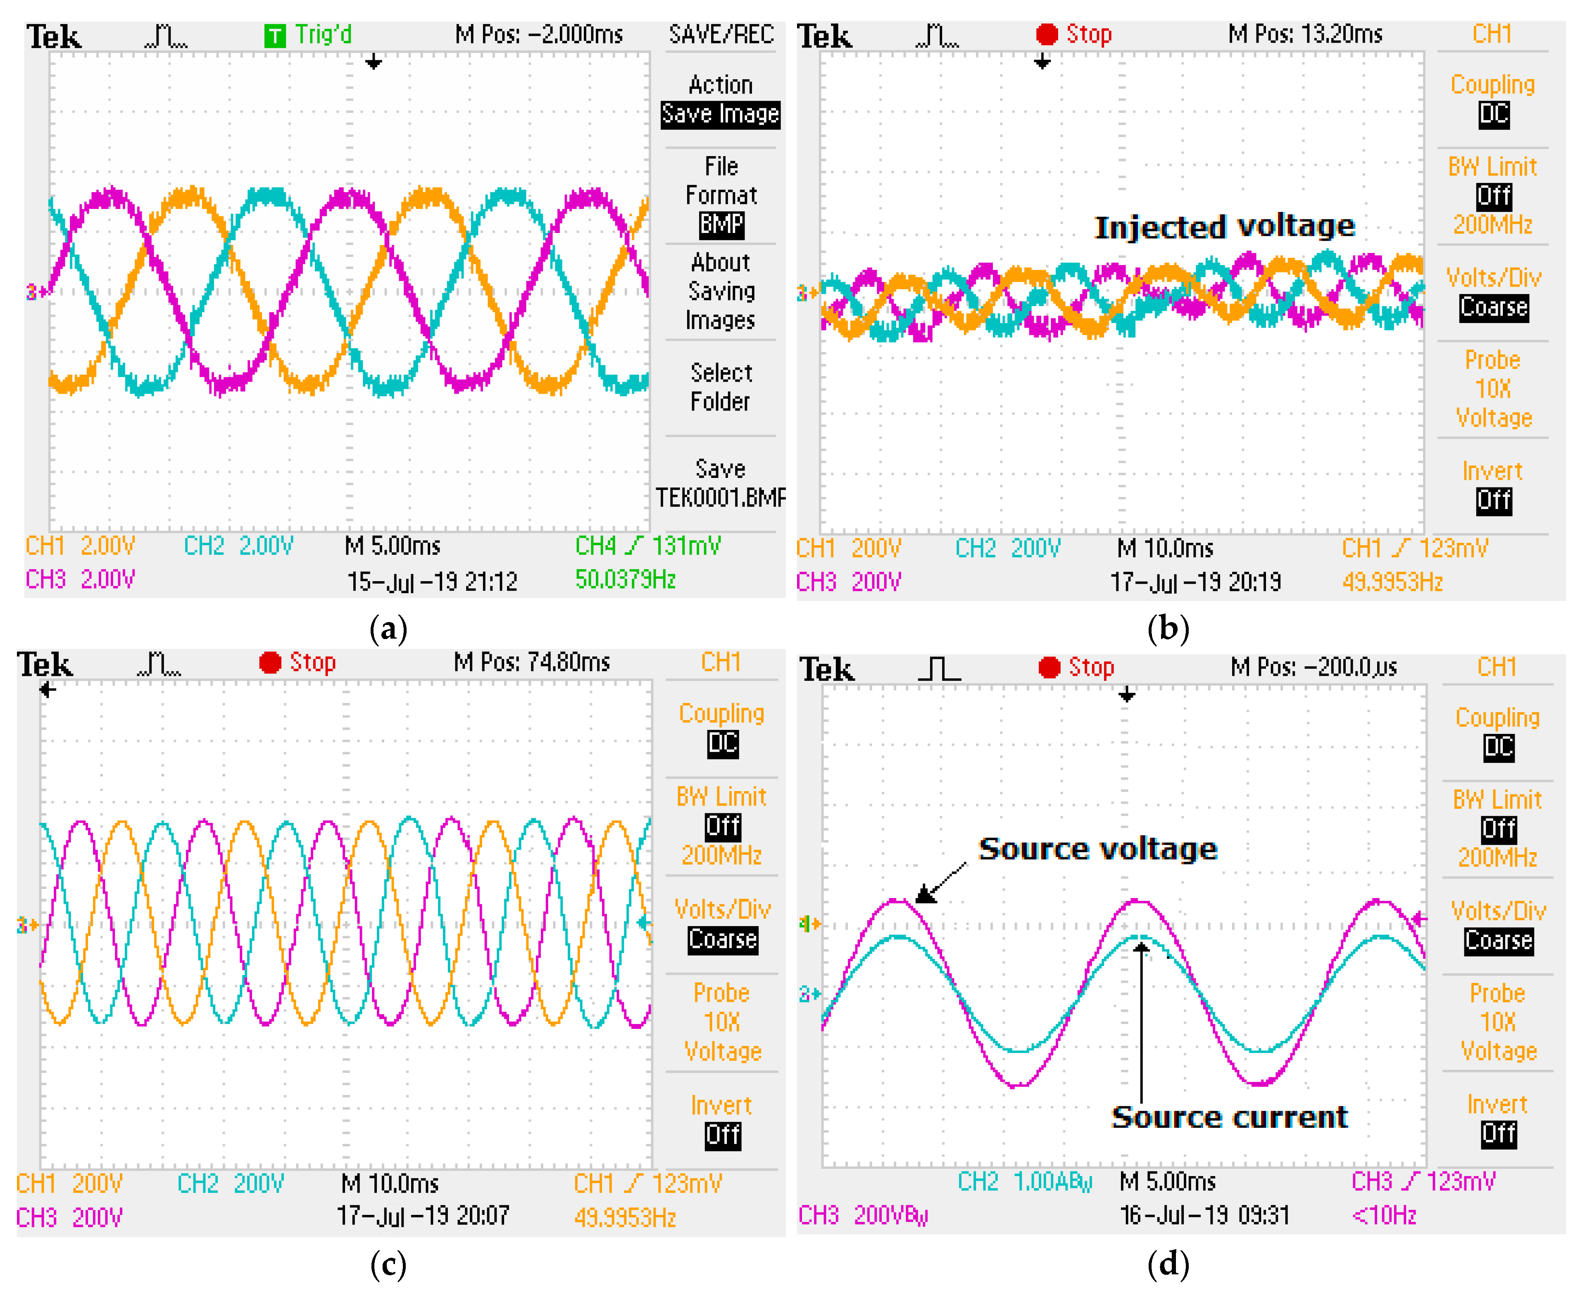This screenshot has width=1592, height=1295.
Task: Click Probe 10X Voltage setting in panel c
Action: point(721,1021)
